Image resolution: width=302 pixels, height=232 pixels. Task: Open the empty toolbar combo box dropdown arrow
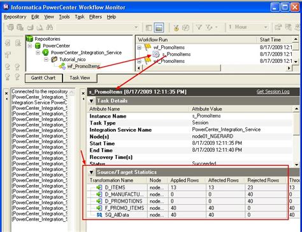pos(136,27)
